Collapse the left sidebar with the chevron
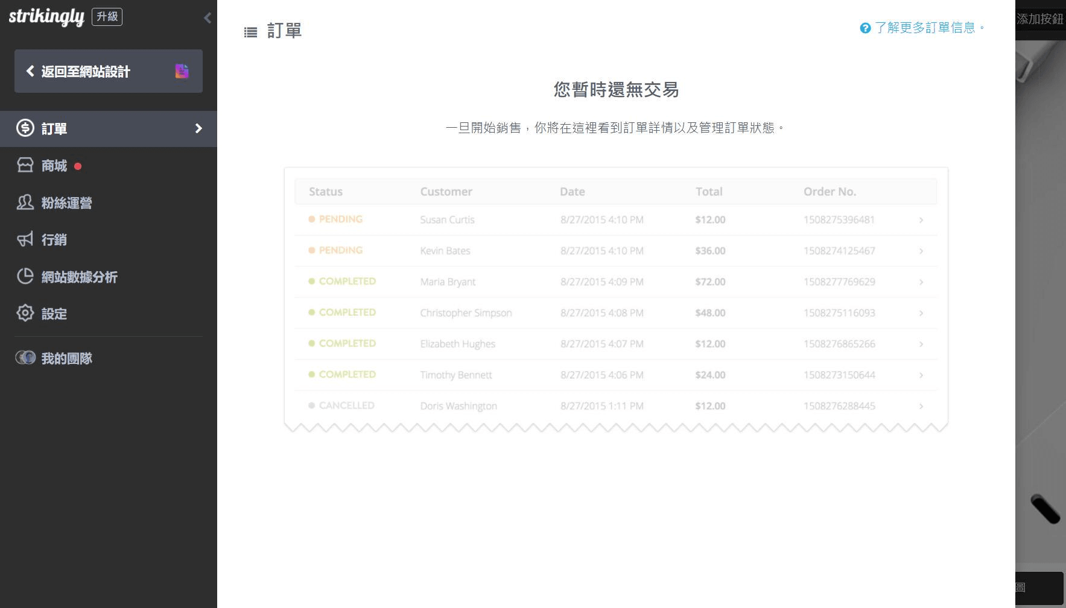The height and width of the screenshot is (608, 1066). coord(208,18)
